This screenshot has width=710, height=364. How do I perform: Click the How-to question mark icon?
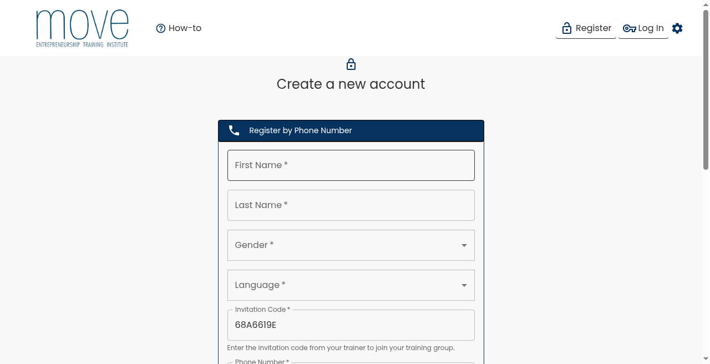click(161, 28)
